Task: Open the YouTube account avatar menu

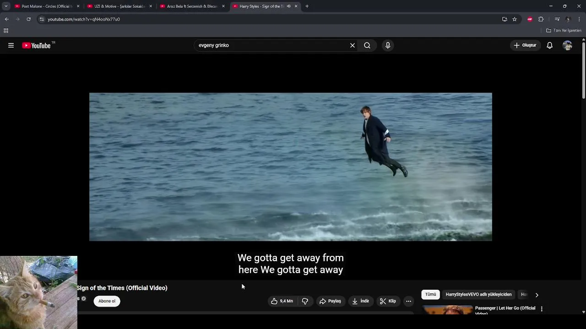Action: point(568,45)
